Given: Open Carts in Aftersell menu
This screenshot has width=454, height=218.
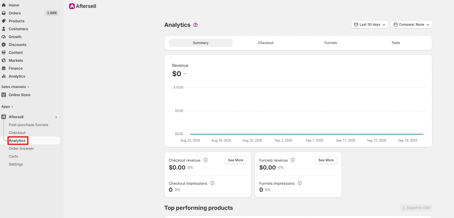Looking at the screenshot, I should tap(13, 156).
